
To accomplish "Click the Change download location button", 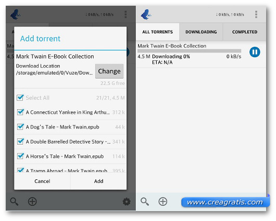I will click(109, 71).
